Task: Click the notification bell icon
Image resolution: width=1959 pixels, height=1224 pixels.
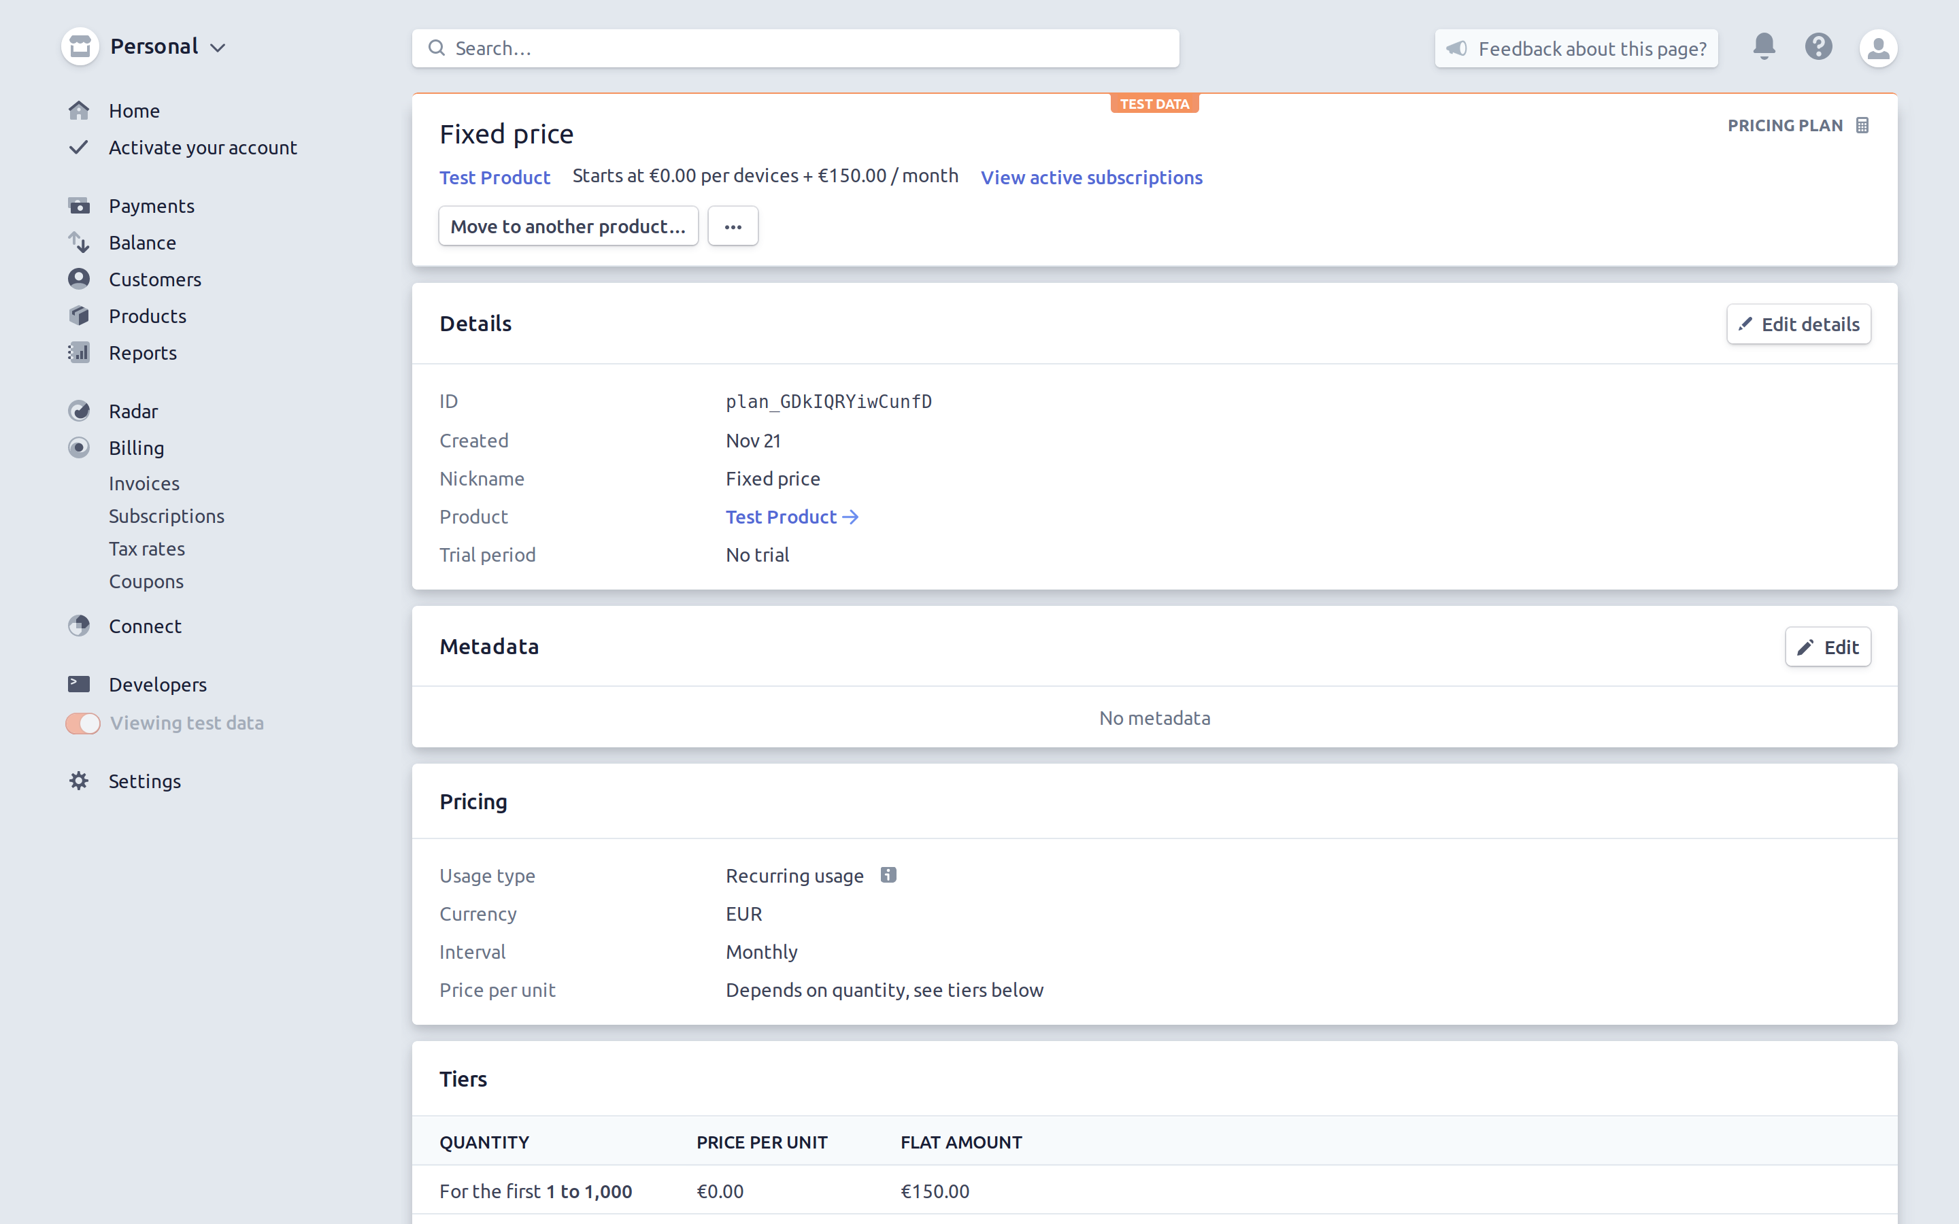Action: tap(1763, 47)
